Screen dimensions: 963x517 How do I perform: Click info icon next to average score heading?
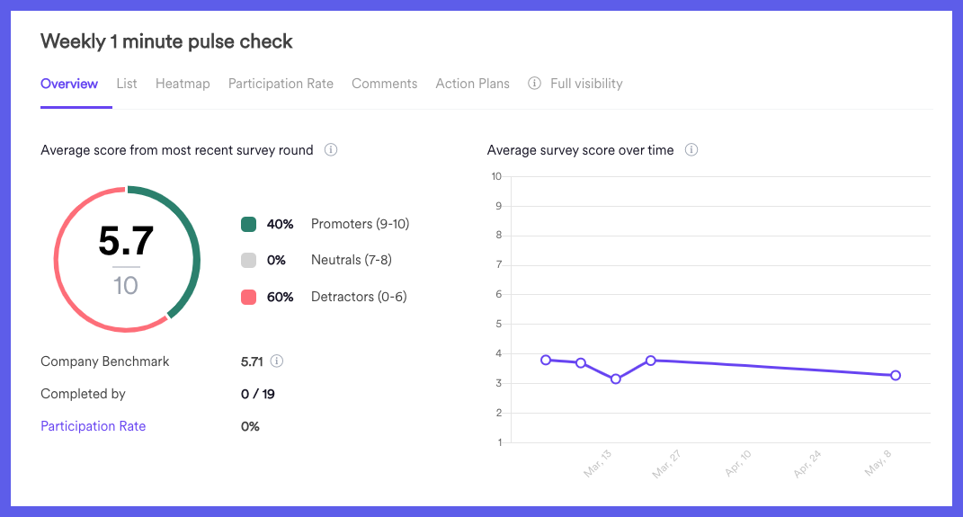coord(331,150)
